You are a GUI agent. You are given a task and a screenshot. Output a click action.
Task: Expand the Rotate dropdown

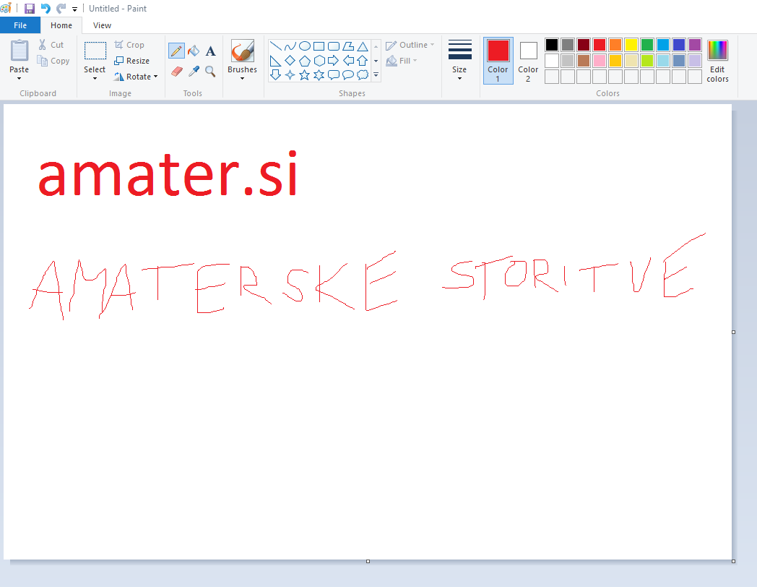pos(155,77)
